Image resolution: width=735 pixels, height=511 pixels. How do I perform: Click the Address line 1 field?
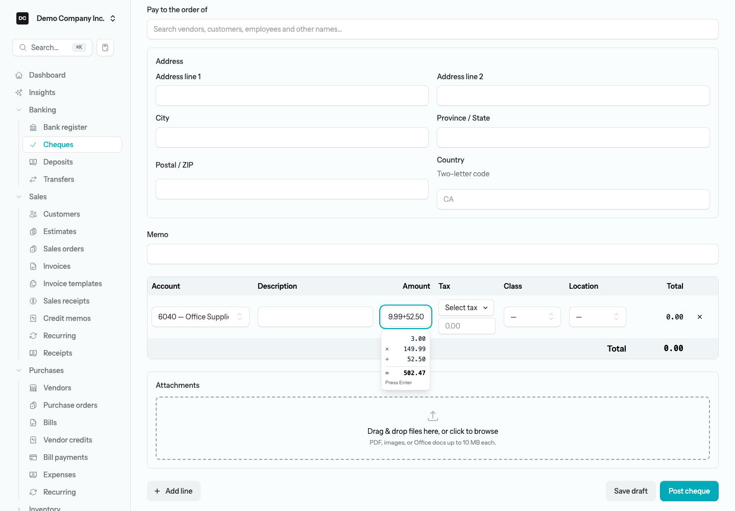click(292, 96)
